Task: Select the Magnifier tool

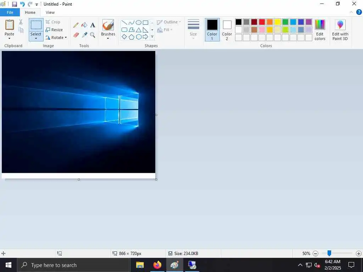Action: point(93,35)
